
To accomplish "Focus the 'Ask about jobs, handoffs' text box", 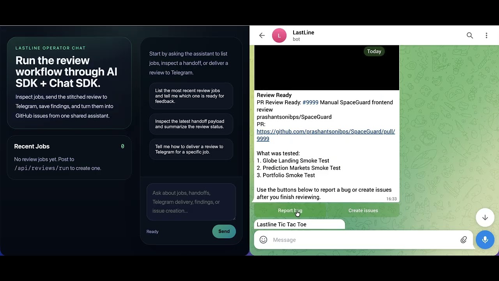I will (x=191, y=202).
